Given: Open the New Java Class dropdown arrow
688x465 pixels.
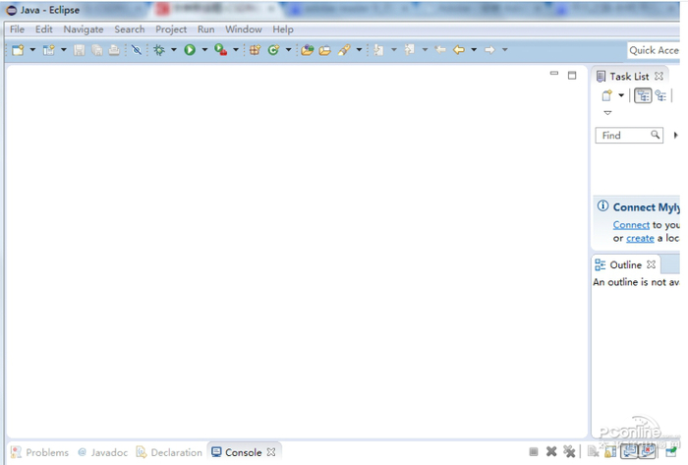Looking at the screenshot, I should (288, 50).
